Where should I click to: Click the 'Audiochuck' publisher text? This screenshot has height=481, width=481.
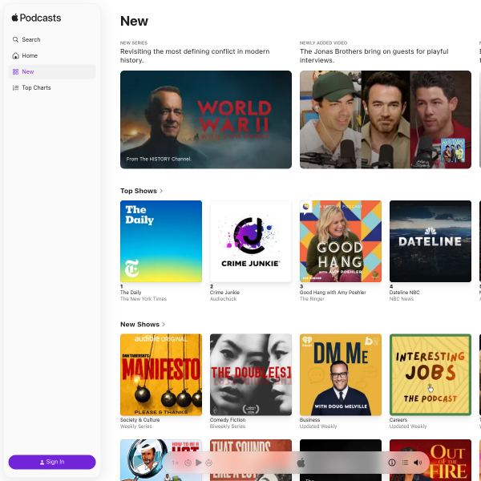(x=223, y=299)
